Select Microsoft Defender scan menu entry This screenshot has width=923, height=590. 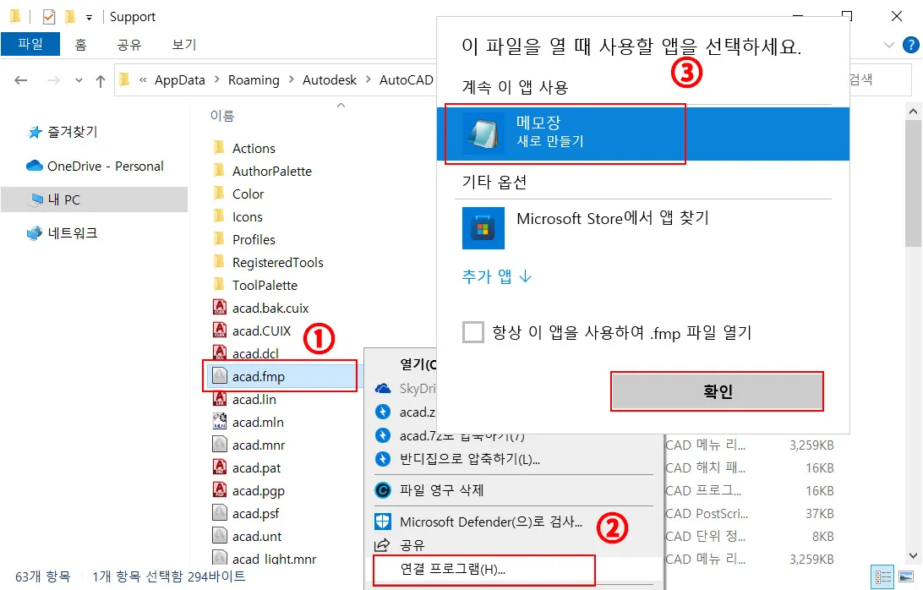click(490, 522)
